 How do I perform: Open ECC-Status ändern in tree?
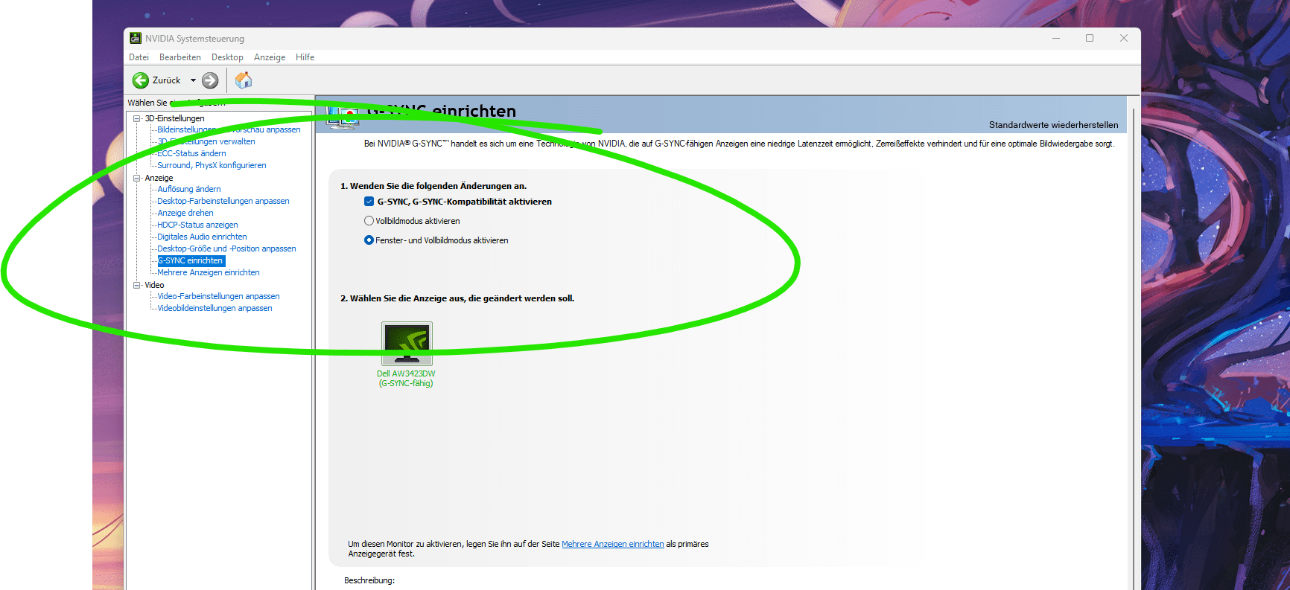tap(191, 153)
